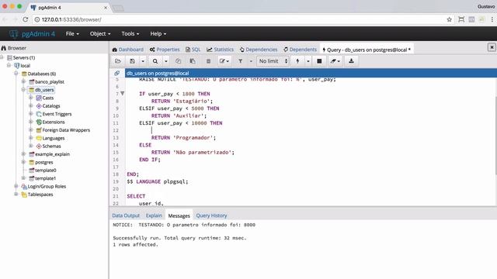
Task: Click the Copy icon in toolbar
Action: 178,61
